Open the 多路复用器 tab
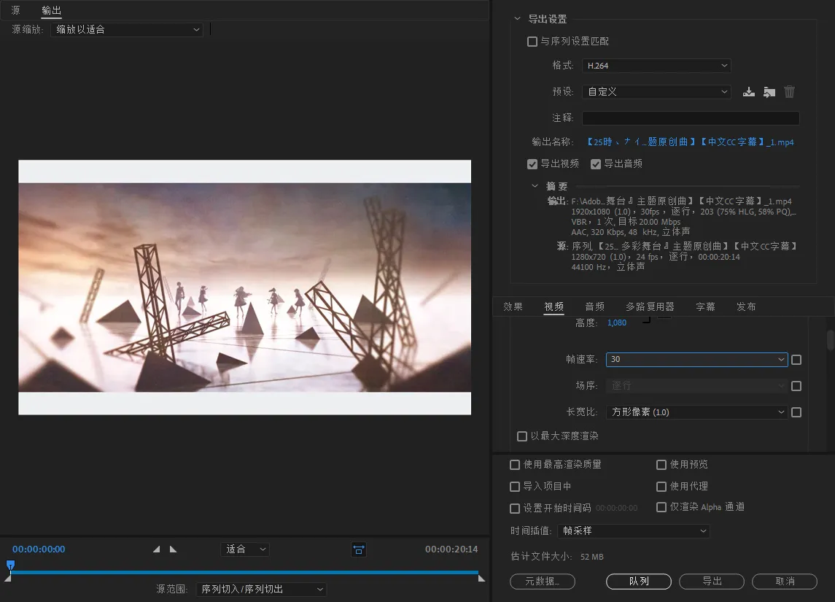The width and height of the screenshot is (835, 602). point(650,307)
